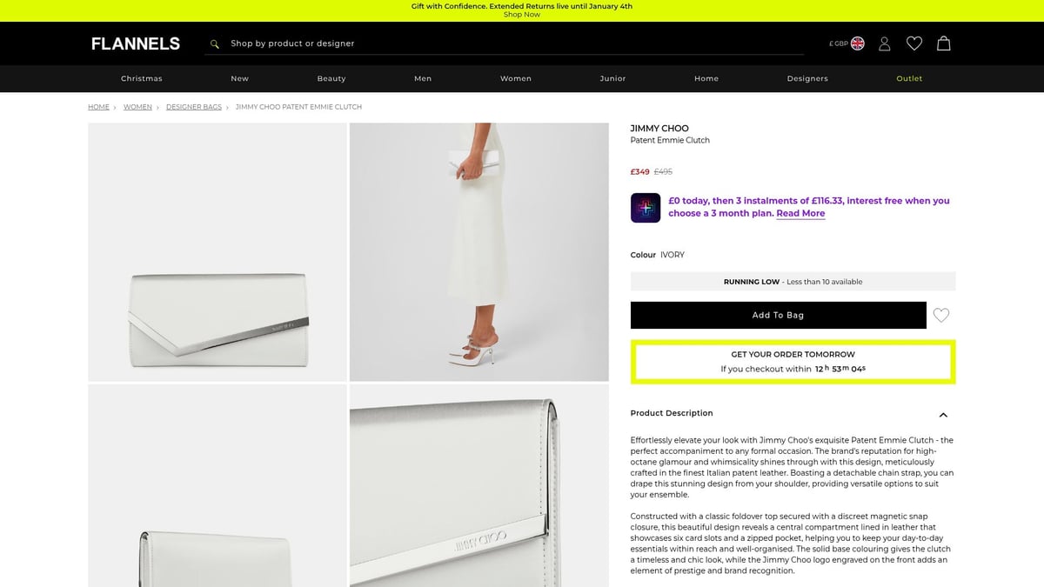Screen dimensions: 1044x587
Task: Open the Designers navigation menu
Action: [807, 78]
